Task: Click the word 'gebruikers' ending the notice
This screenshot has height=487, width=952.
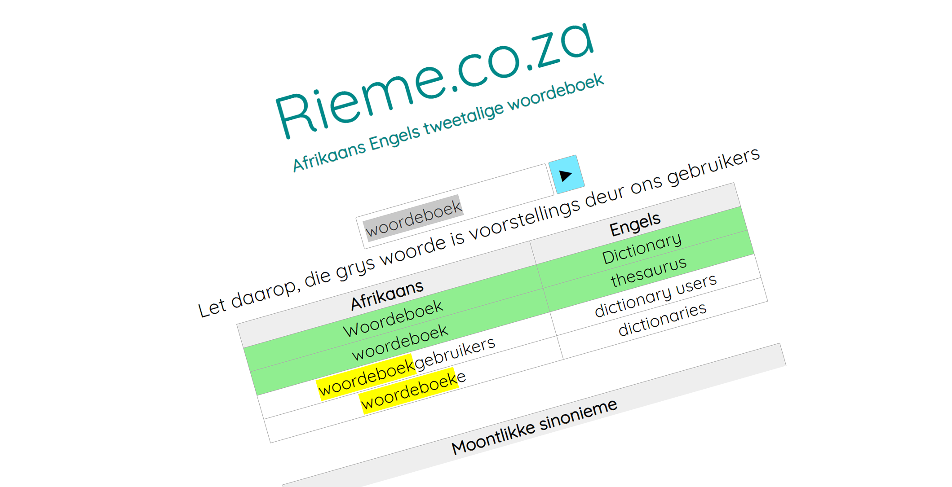Action: point(713,166)
